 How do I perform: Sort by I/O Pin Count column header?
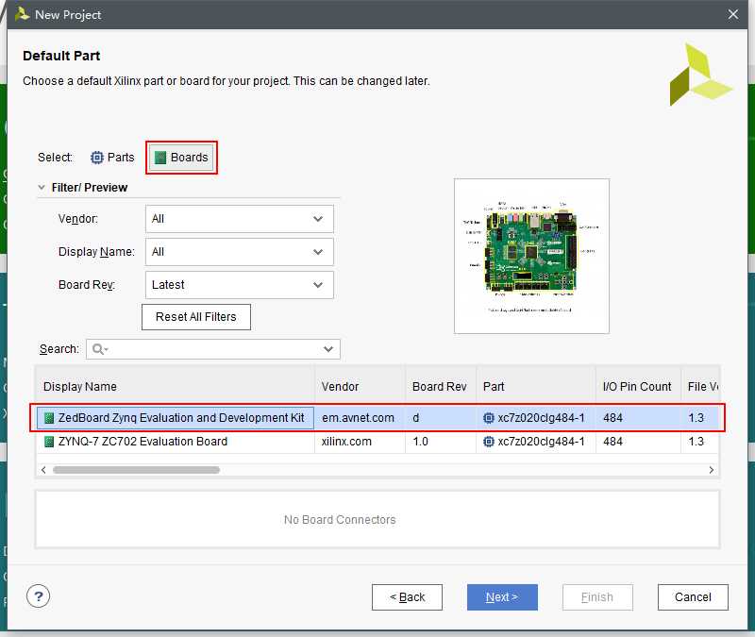pos(639,387)
